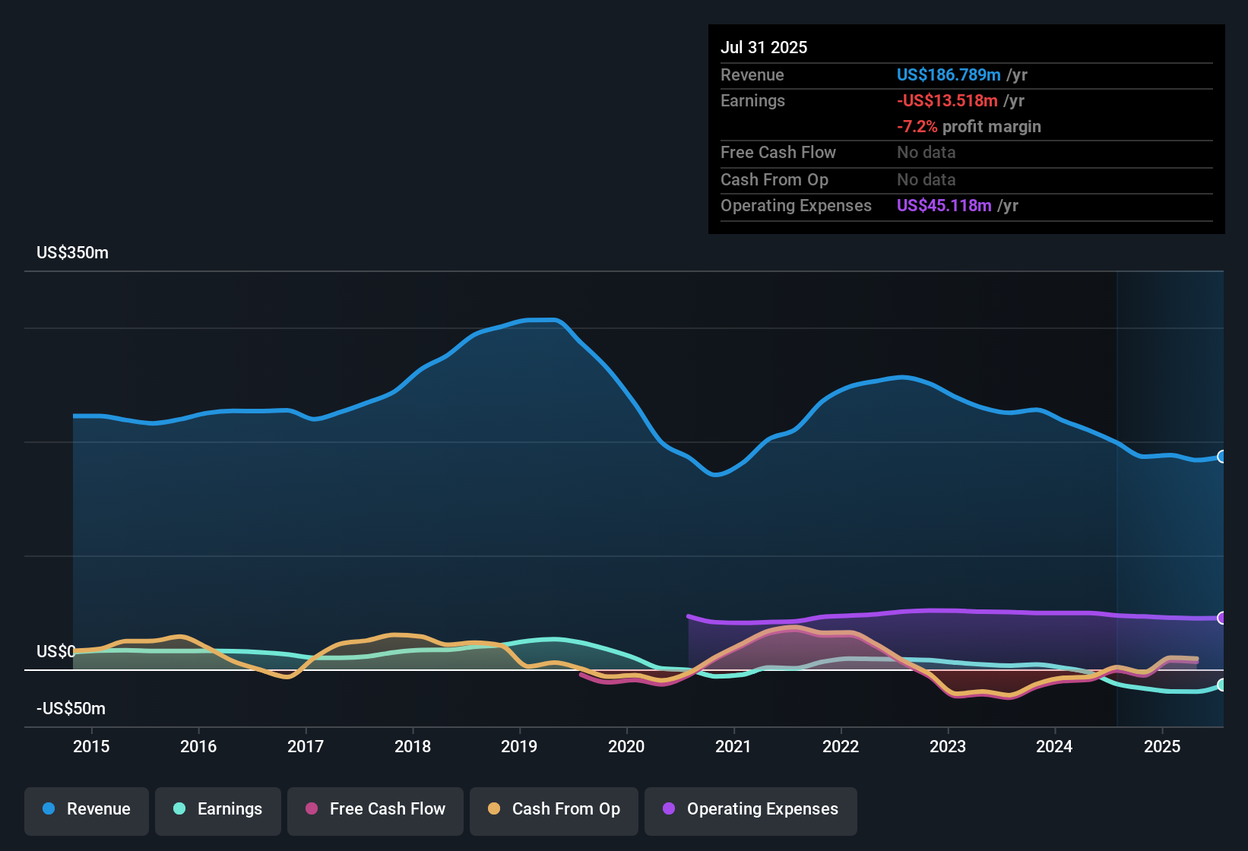Select the 2015 label on the timeline
1248x851 pixels.
click(x=91, y=746)
